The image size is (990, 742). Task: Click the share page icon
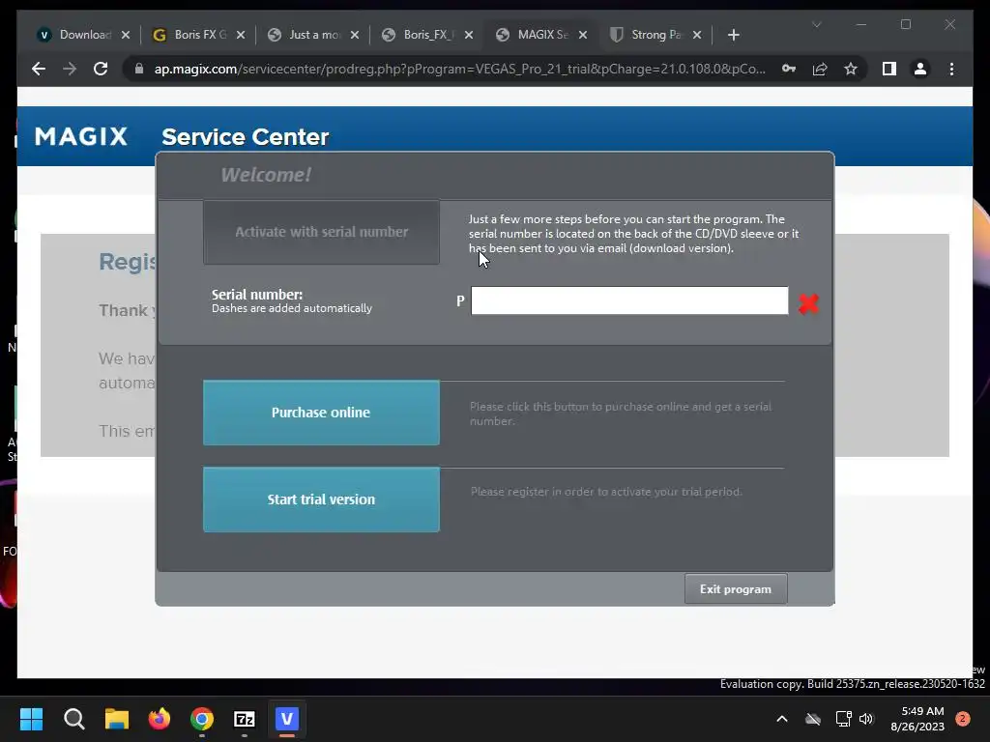click(820, 69)
